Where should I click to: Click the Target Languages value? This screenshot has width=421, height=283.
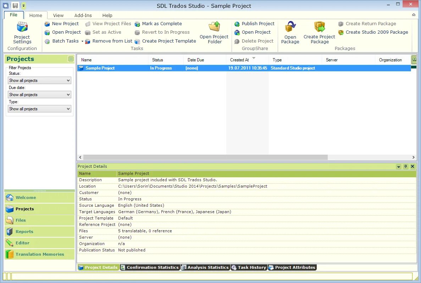coord(175,212)
